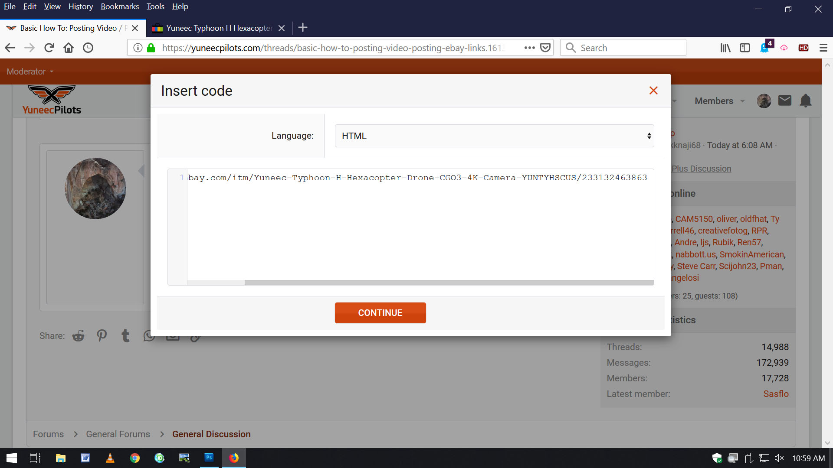
Task: Expand the Moderator dropdown
Action: pyautogui.click(x=30, y=71)
